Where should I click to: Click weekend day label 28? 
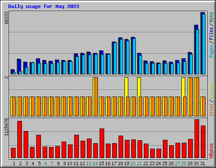pos(184,163)
